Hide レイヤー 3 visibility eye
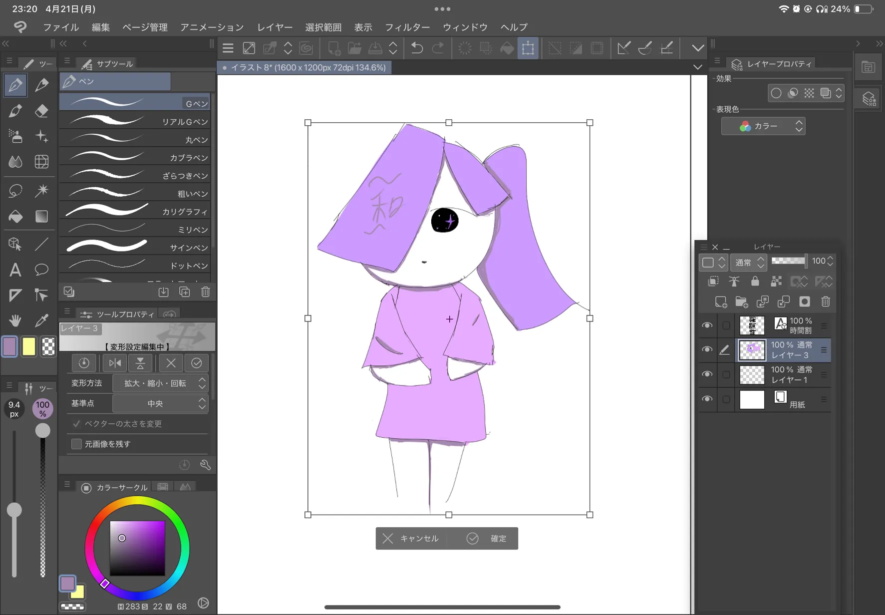 point(707,350)
